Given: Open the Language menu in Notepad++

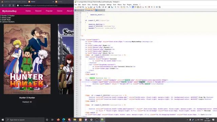Looking at the screenshot, I should click(x=102, y=4).
